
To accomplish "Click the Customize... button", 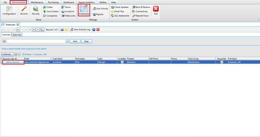I will (7, 54).
